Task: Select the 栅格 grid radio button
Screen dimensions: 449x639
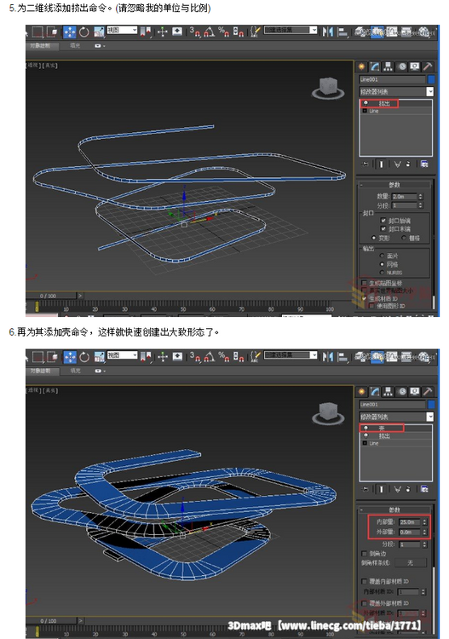Action: (x=404, y=238)
